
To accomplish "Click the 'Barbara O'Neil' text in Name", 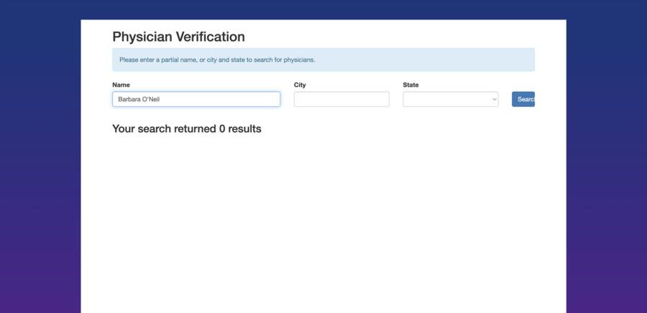I will (x=139, y=99).
